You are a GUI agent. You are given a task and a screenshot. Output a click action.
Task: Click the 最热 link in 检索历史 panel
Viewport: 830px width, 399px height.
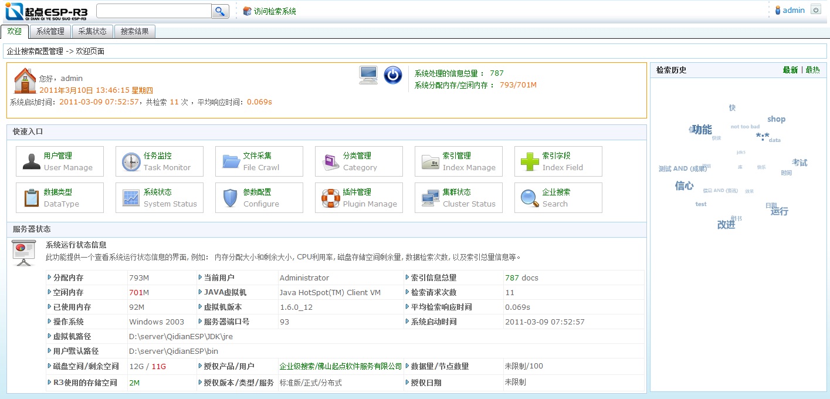[813, 69]
